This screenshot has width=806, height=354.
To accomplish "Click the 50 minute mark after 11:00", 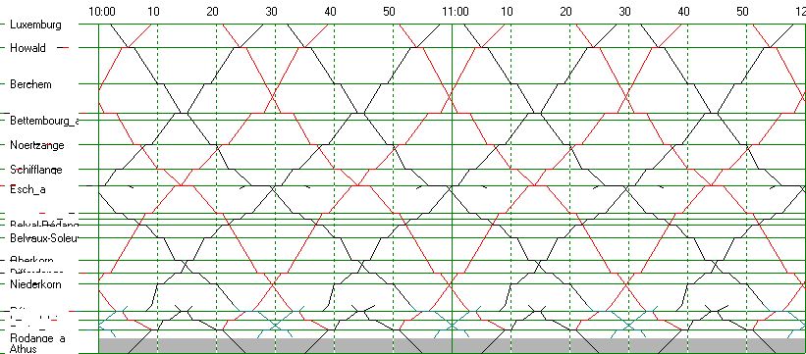I will 743,12.
